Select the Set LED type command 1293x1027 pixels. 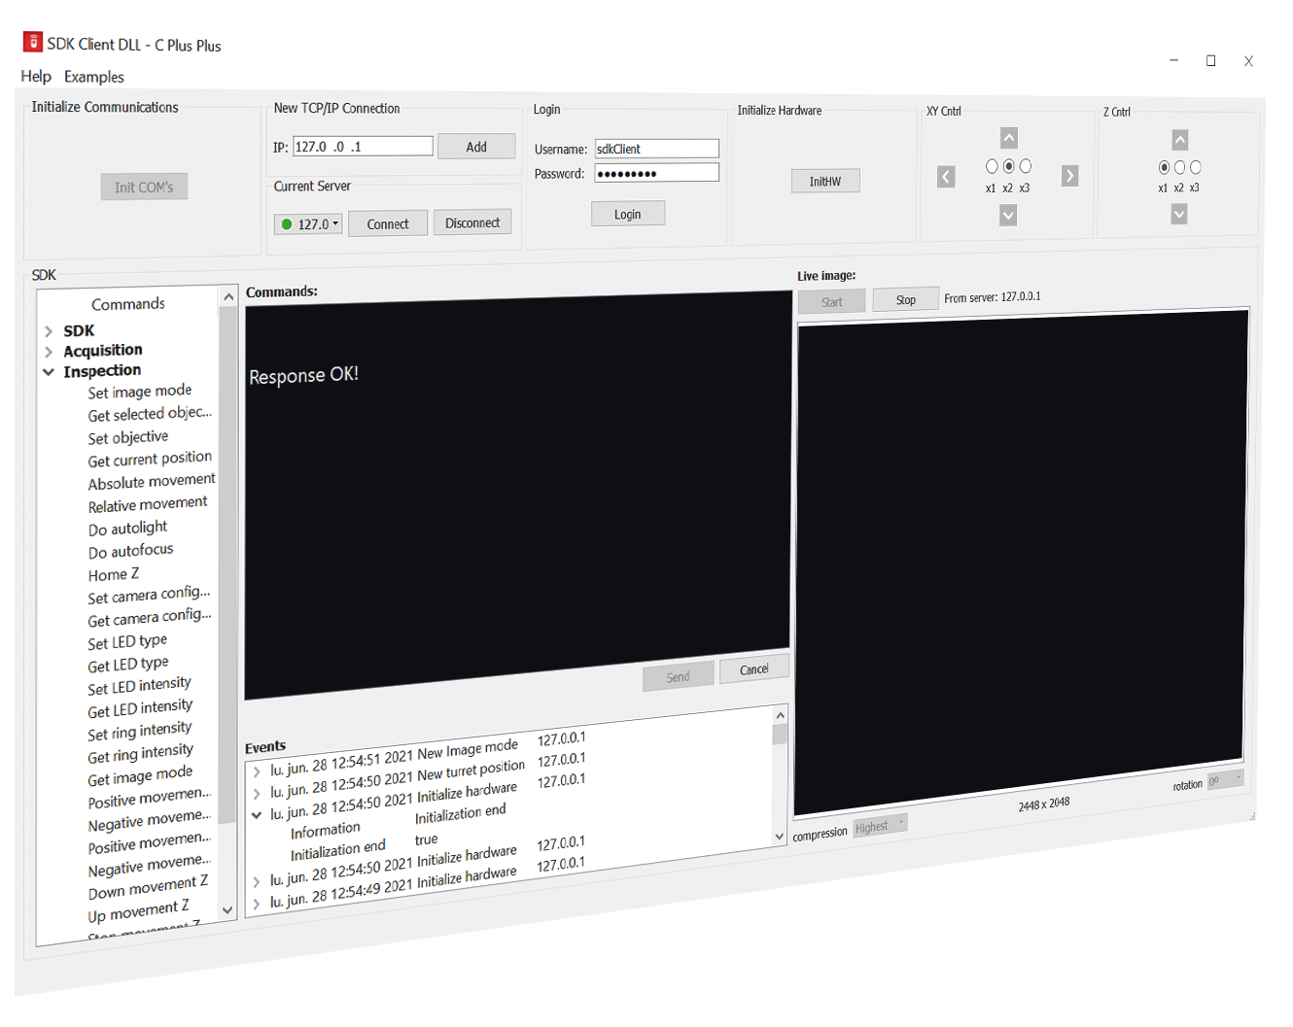click(127, 642)
